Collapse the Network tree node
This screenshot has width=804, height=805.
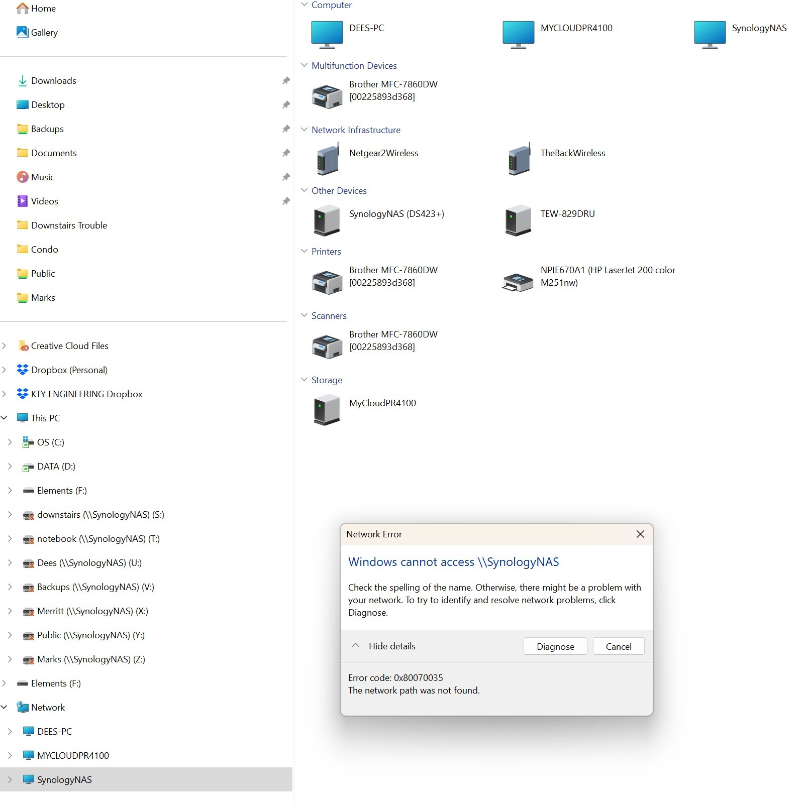[4, 707]
